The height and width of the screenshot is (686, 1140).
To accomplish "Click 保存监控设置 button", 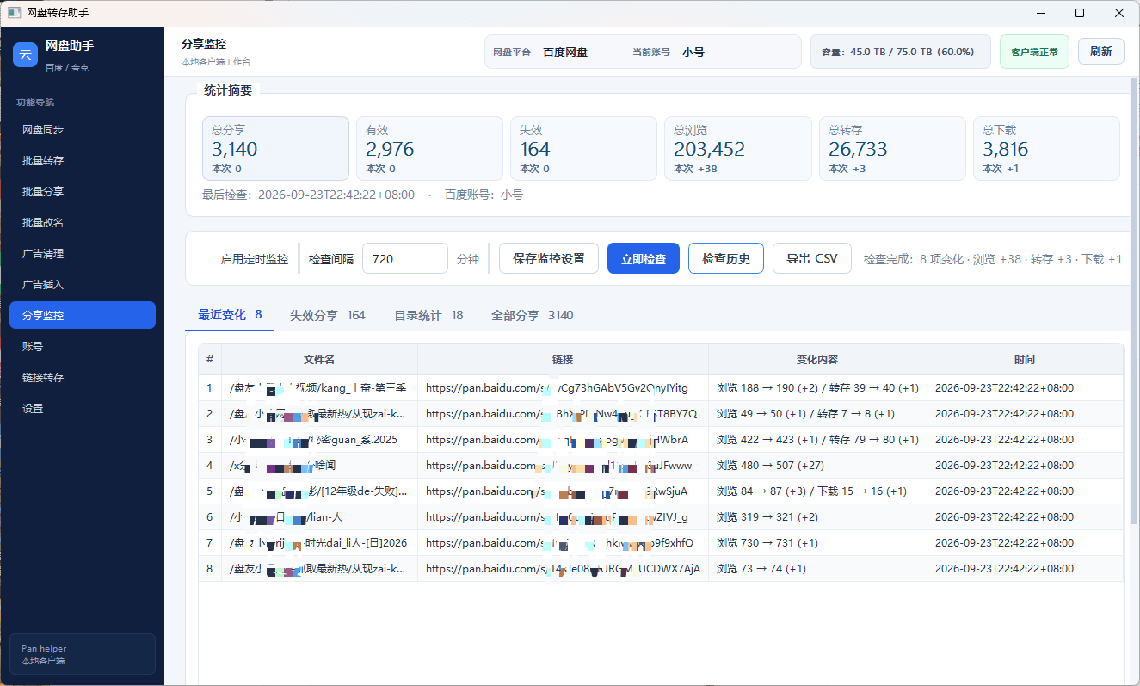I will point(549,259).
